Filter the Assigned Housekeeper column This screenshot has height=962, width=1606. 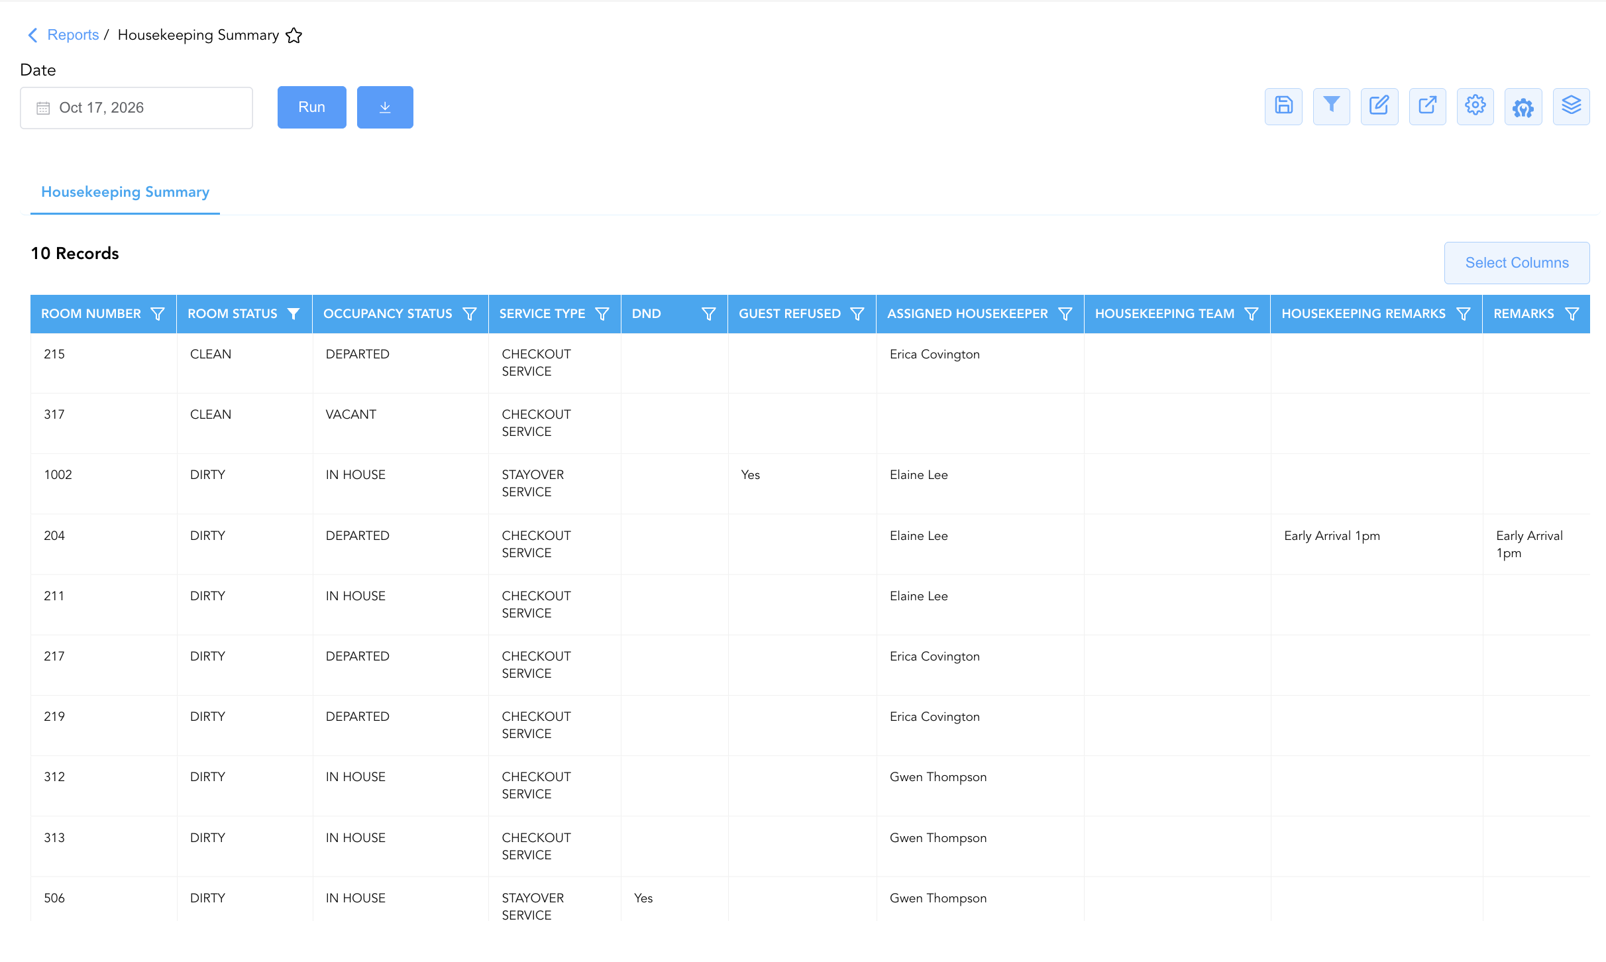[x=1065, y=314]
